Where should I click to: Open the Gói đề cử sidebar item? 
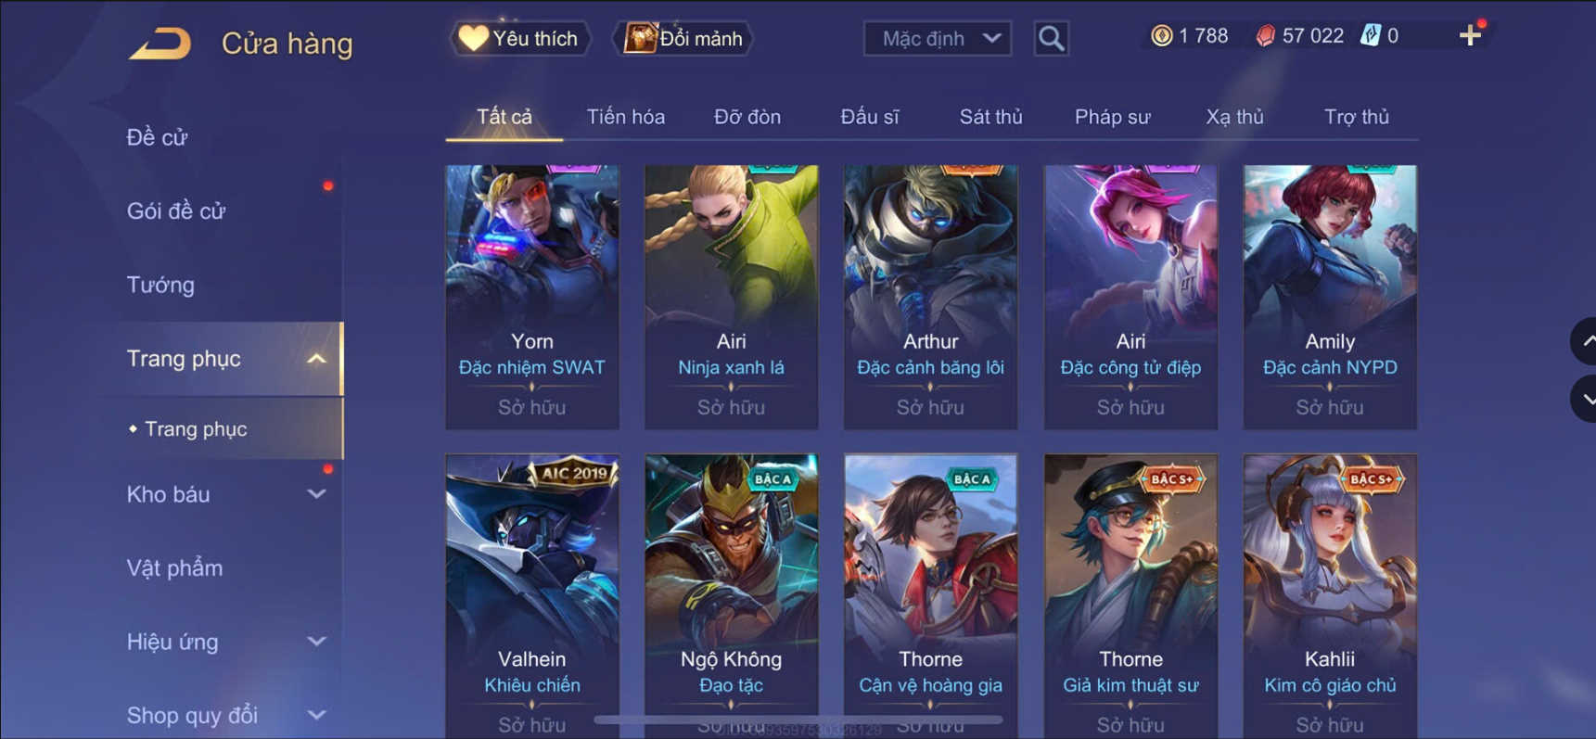pyautogui.click(x=176, y=211)
